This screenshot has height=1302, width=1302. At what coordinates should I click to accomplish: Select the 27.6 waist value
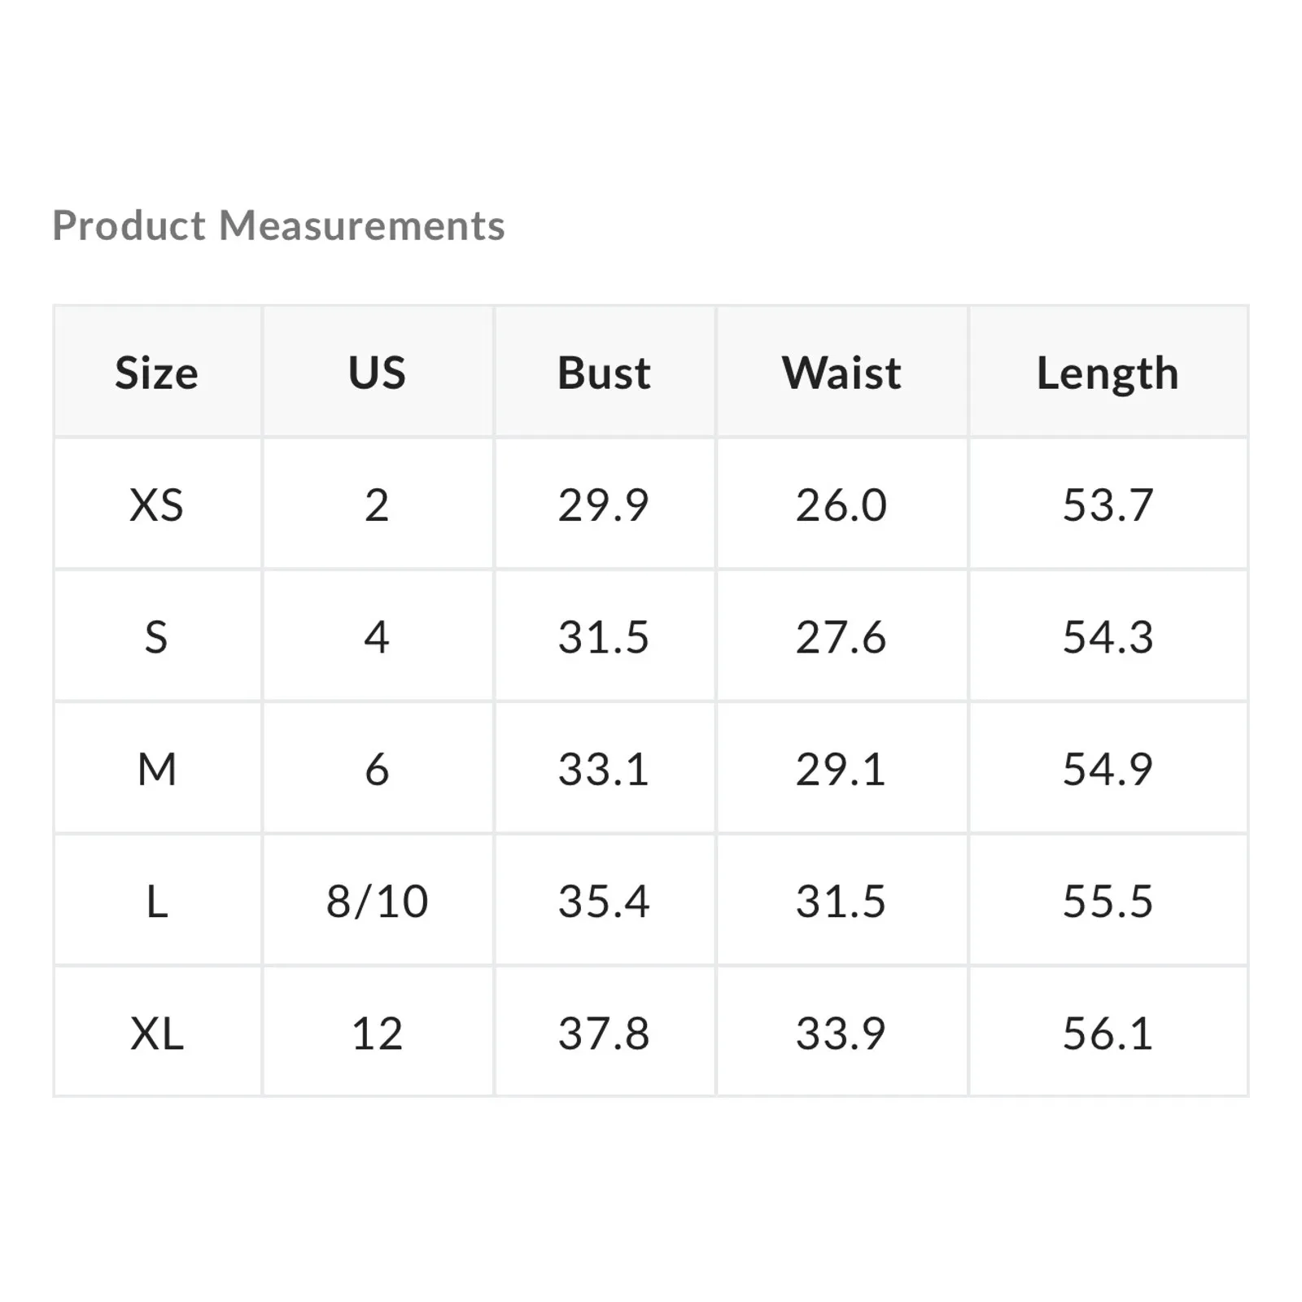pyautogui.click(x=841, y=637)
